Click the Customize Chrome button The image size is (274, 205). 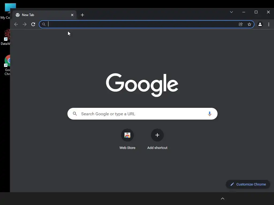[248, 184]
